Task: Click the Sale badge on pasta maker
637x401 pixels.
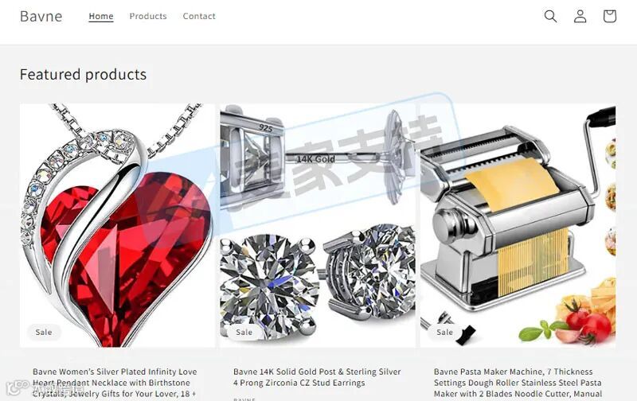Action: [x=444, y=332]
